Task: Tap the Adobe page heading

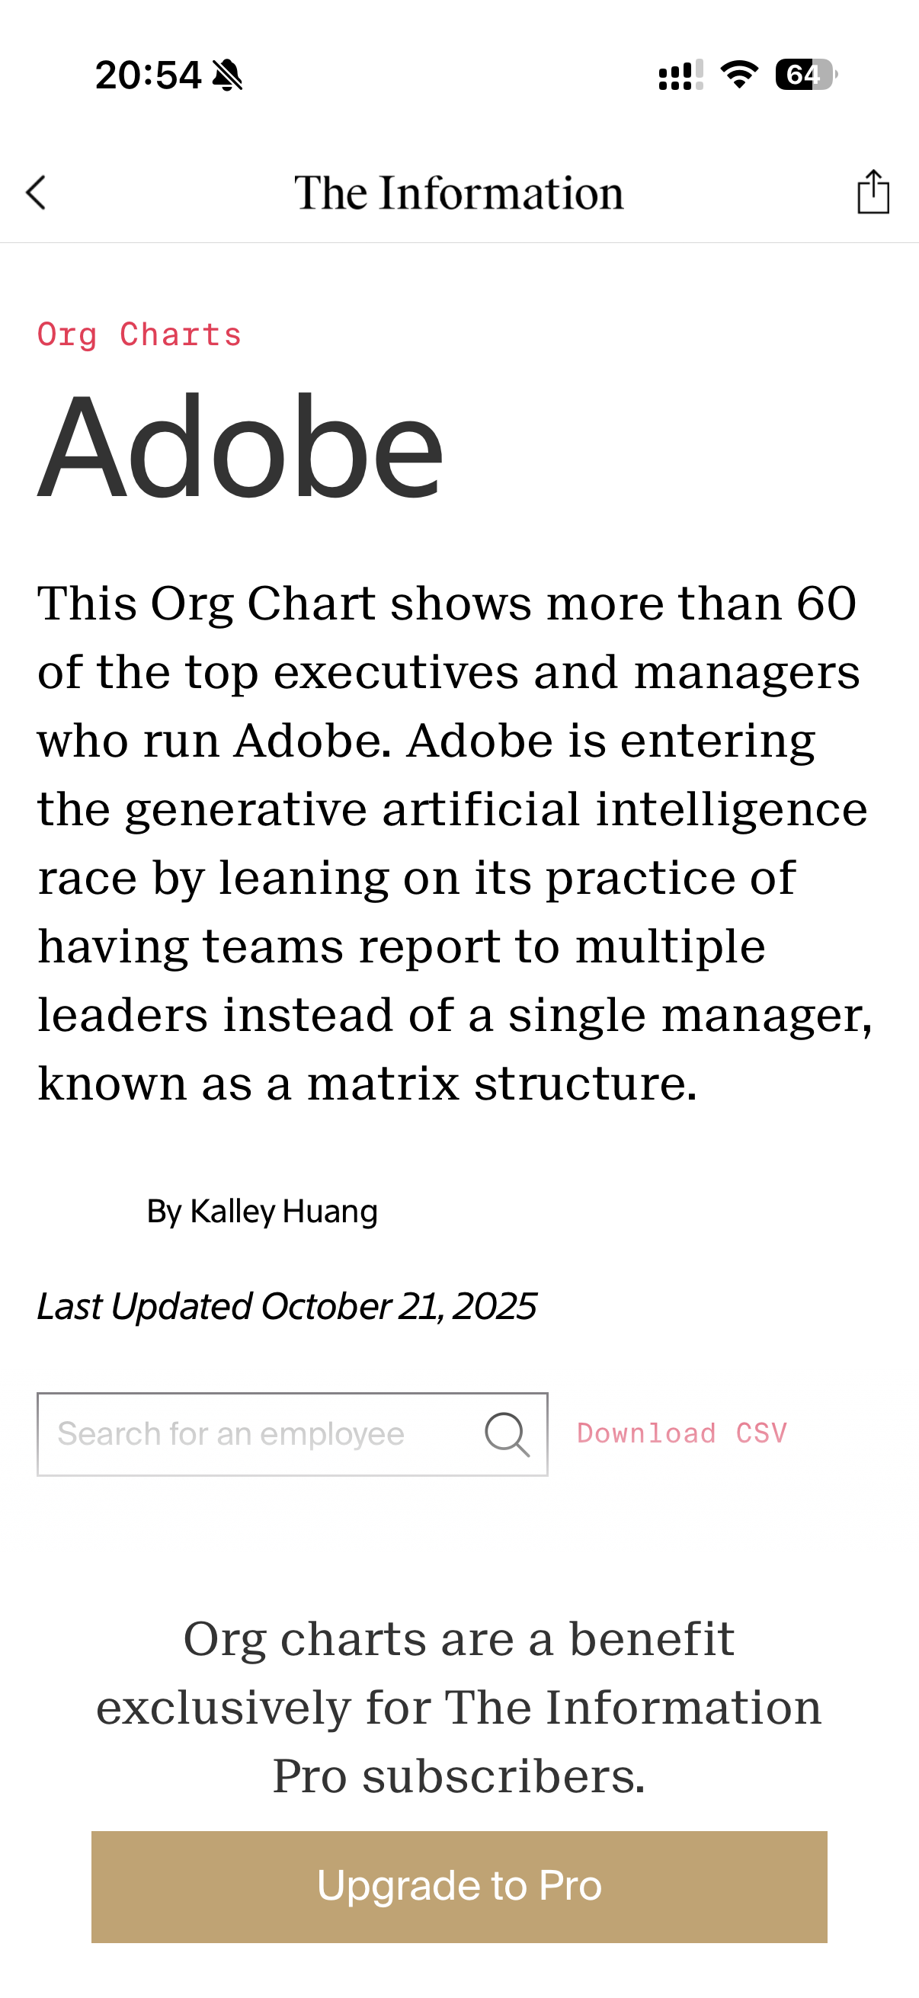Action: click(x=240, y=448)
